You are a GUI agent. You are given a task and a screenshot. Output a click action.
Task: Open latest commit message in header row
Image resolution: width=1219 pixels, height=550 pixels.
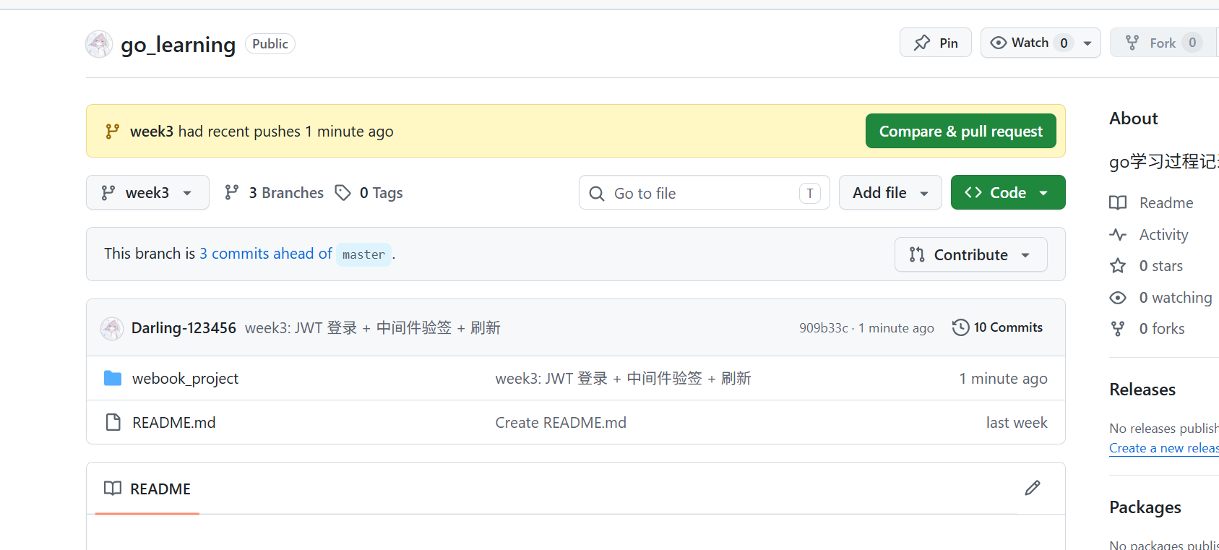click(x=373, y=328)
